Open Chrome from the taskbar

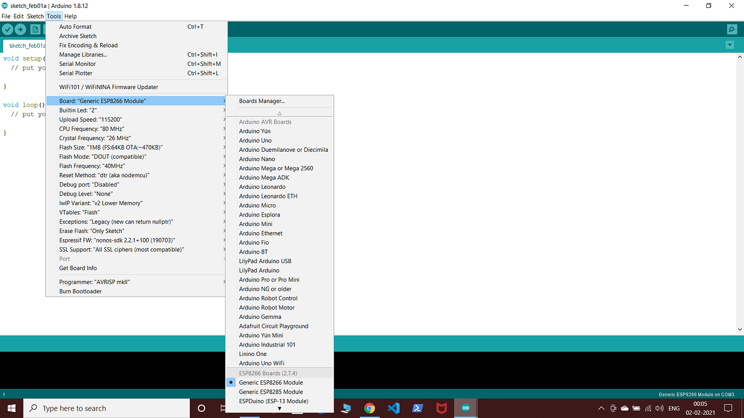tap(369, 408)
